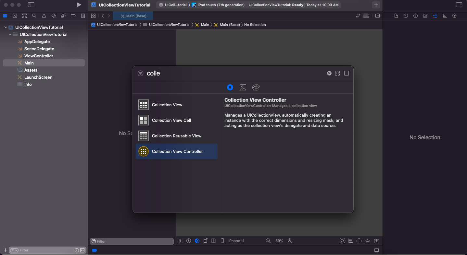
Task: Select Main storyboard in navigator
Action: [x=44, y=63]
